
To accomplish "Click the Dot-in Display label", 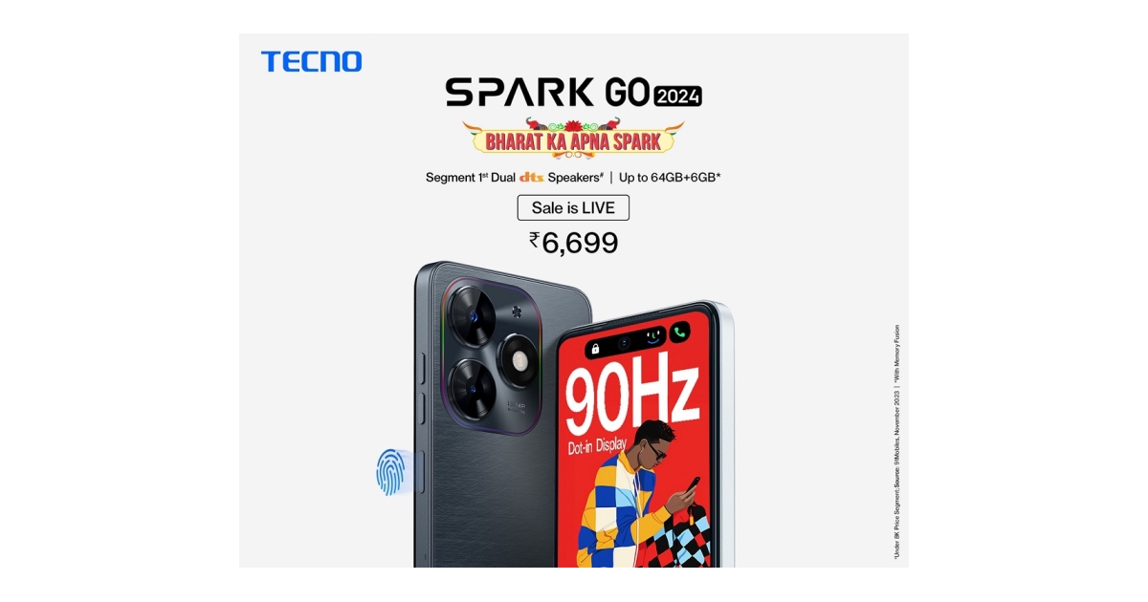I will [x=598, y=445].
